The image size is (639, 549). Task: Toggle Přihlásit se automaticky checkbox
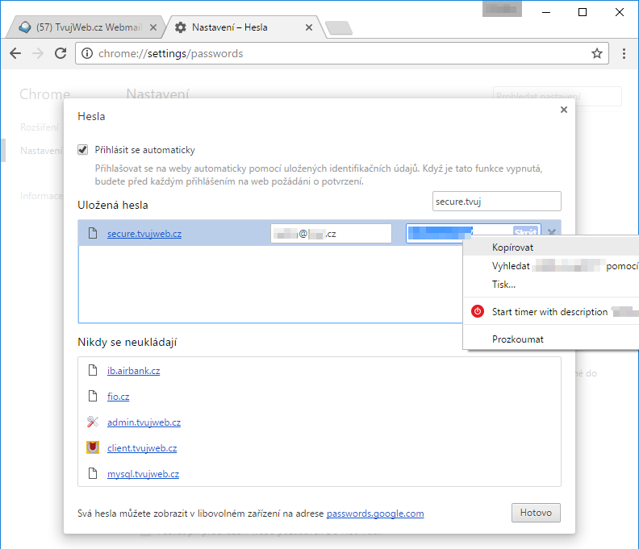coord(82,150)
